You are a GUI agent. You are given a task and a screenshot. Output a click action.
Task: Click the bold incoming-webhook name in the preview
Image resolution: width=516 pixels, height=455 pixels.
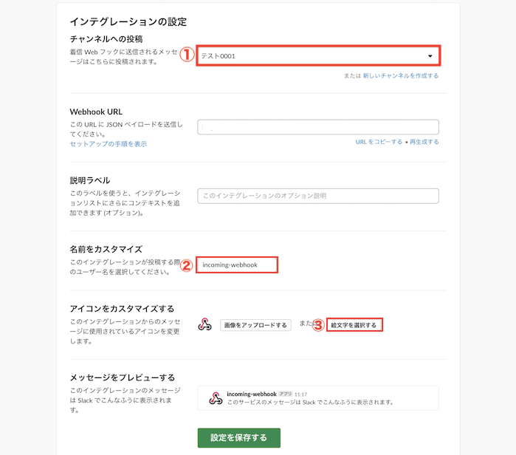coord(252,394)
